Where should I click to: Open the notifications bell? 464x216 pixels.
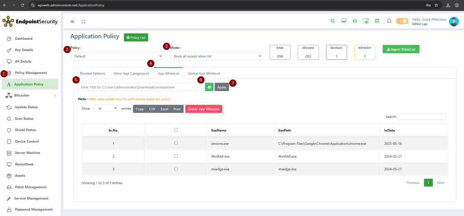(x=389, y=21)
